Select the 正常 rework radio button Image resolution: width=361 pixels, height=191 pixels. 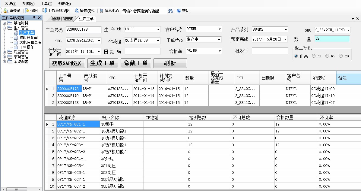[x=296, y=56]
